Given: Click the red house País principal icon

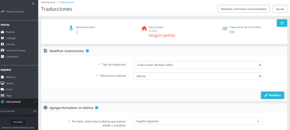Looking at the screenshot, I should point(144,29).
